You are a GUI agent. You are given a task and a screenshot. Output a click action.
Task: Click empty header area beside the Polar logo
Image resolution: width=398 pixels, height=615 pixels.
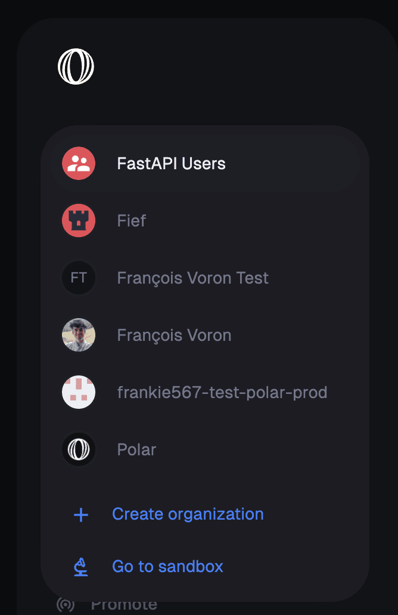click(x=235, y=67)
